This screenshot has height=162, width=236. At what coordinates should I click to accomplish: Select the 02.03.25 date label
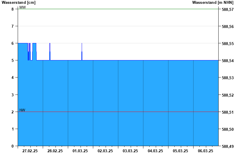(105, 151)
